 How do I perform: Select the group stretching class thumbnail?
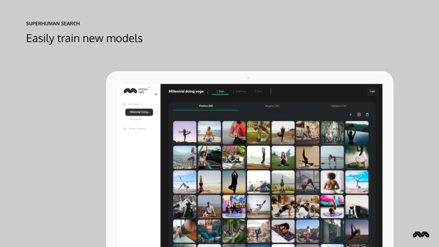[x=307, y=207]
